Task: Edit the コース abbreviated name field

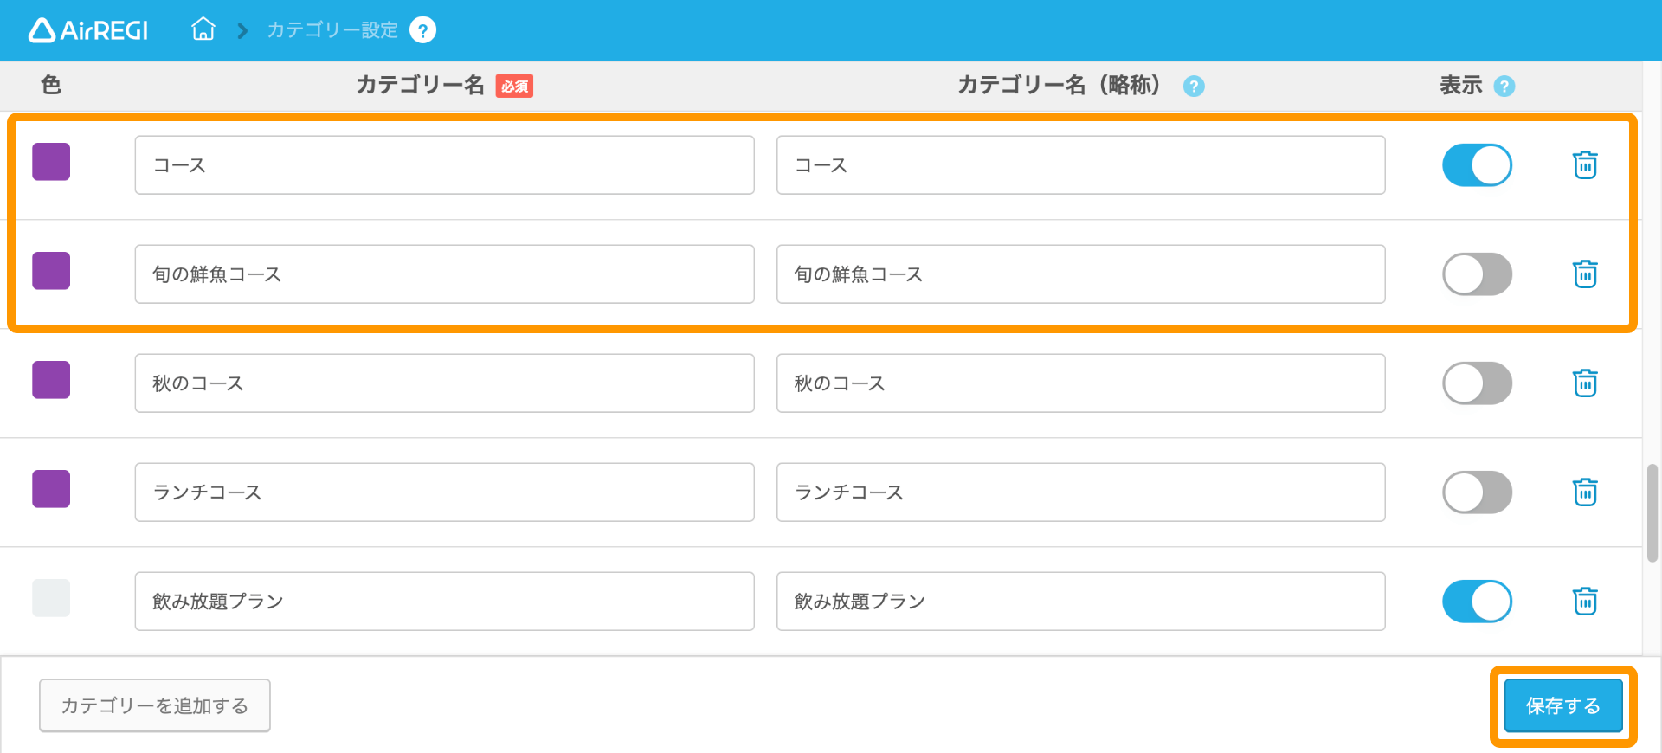Action: [1080, 165]
